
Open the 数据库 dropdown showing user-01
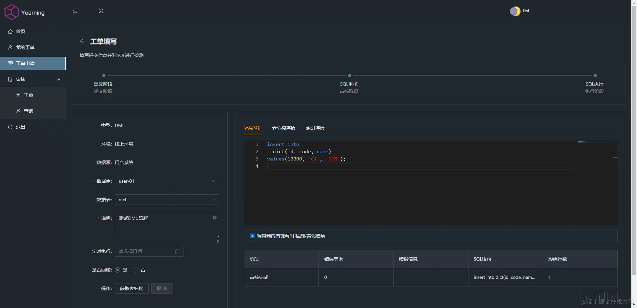(x=167, y=181)
